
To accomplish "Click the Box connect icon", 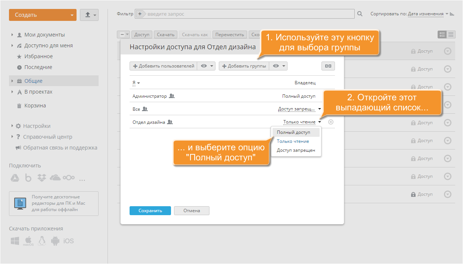I will (x=28, y=178).
